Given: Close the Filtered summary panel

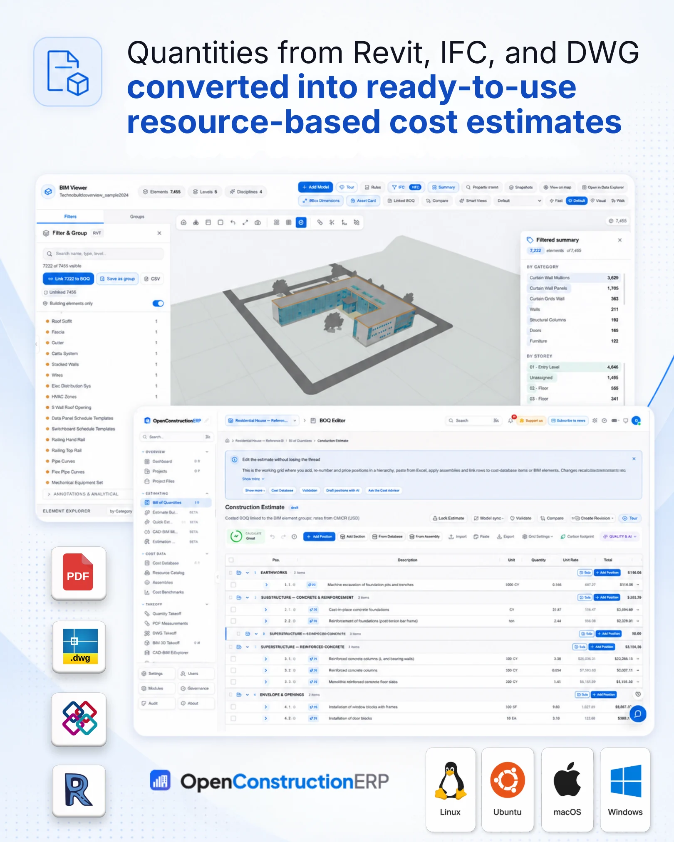Looking at the screenshot, I should pyautogui.click(x=620, y=240).
